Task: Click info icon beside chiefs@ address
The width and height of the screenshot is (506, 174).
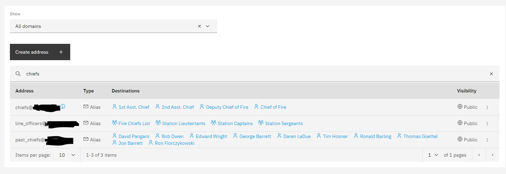Action: click(63, 106)
